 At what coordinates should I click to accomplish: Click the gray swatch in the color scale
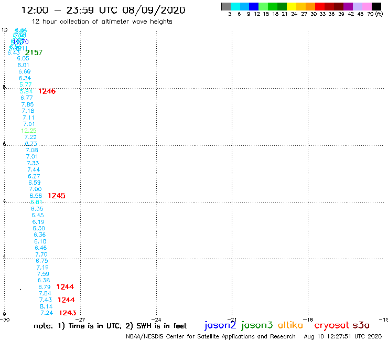click(x=226, y=6)
